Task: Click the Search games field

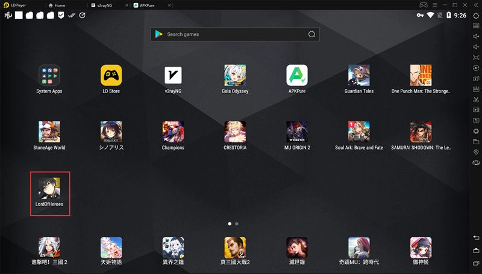Action: 235,34
